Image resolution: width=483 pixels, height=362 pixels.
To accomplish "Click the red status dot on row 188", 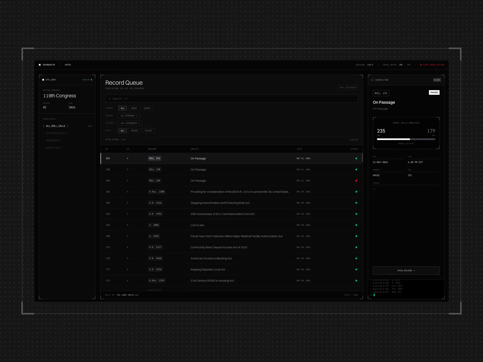I will tap(356, 181).
